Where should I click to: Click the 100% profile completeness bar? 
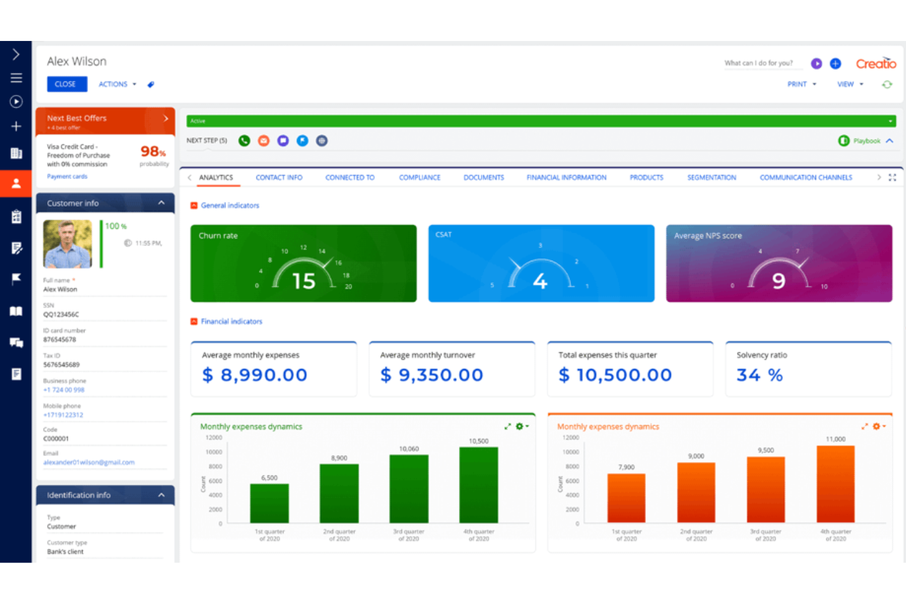point(102,226)
